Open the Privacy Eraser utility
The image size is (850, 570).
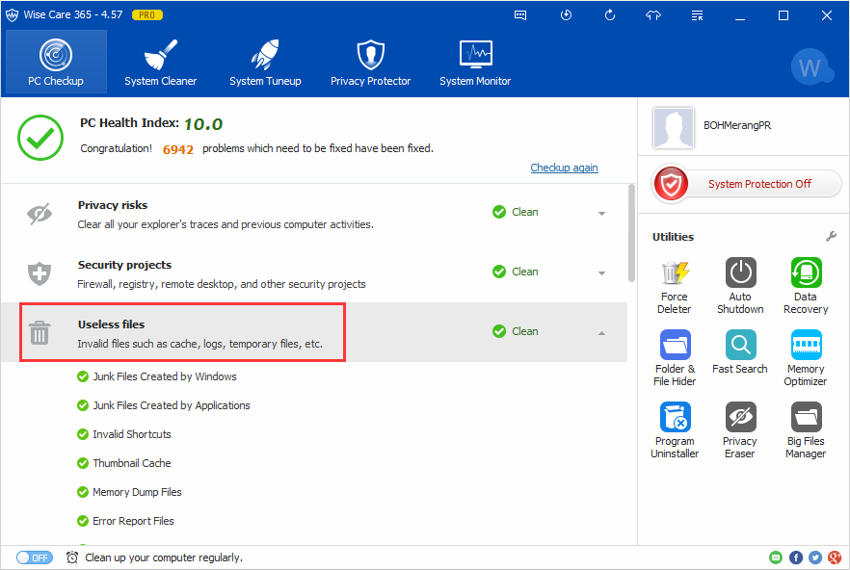[740, 430]
